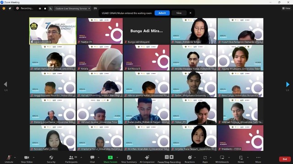Select the Kirara video tile
Image resolution: width=293 pixels, height=164 pixels.
(100, 58)
